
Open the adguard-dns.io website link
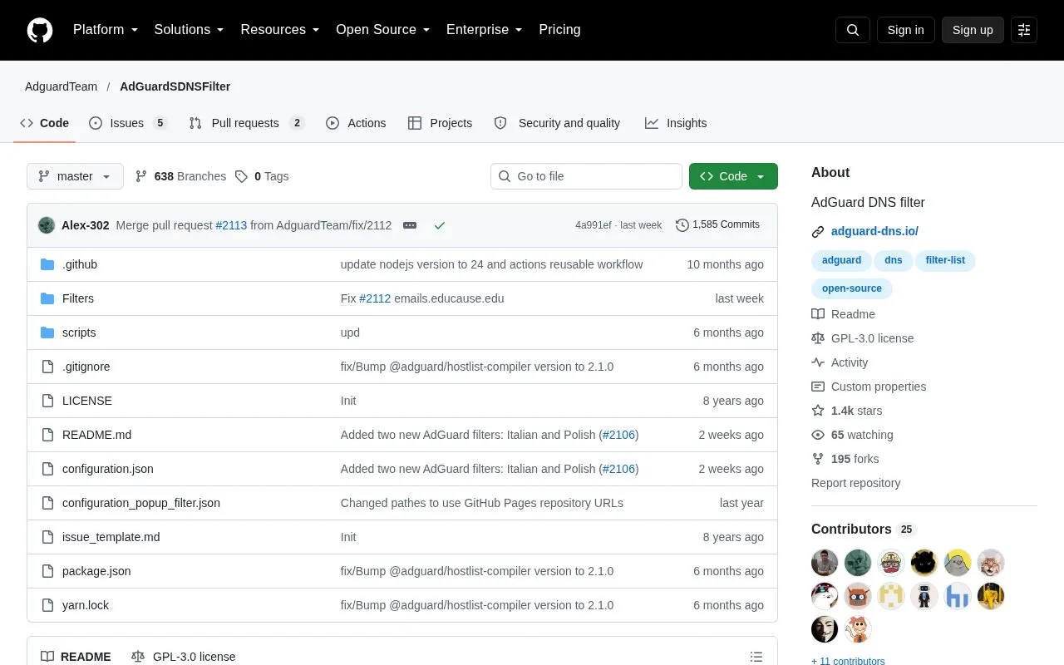[x=874, y=231]
